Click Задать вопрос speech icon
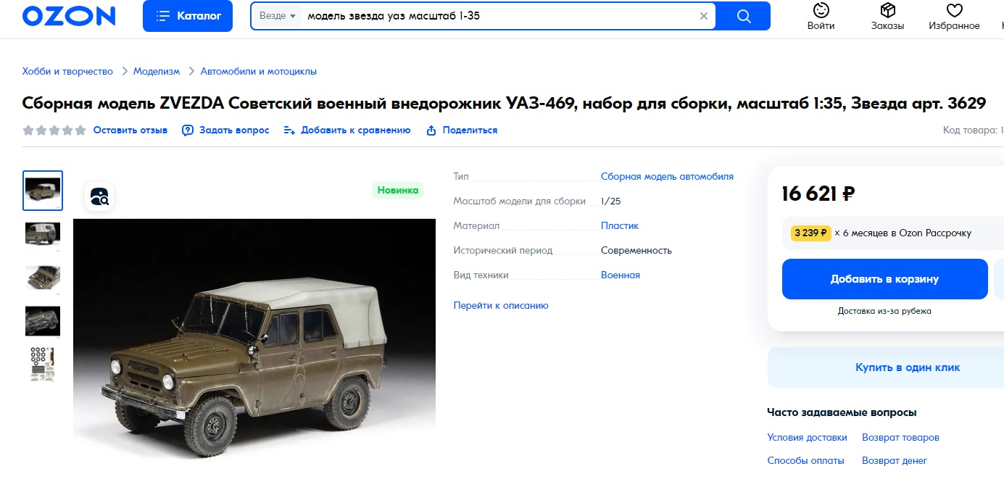The height and width of the screenshot is (482, 1004). 188,130
